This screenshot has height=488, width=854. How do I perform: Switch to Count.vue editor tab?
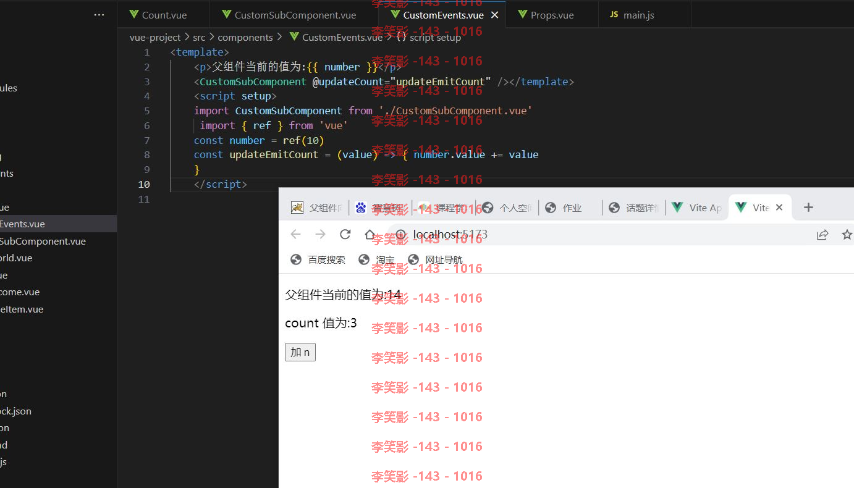coord(164,15)
